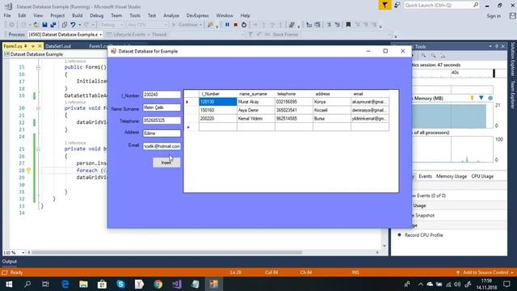Click the I_Number input field
517x291 pixels.
coord(162,95)
